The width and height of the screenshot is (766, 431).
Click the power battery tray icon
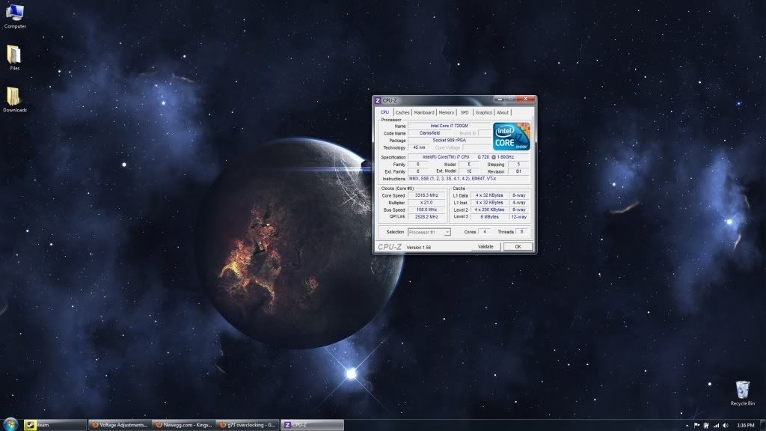point(706,426)
